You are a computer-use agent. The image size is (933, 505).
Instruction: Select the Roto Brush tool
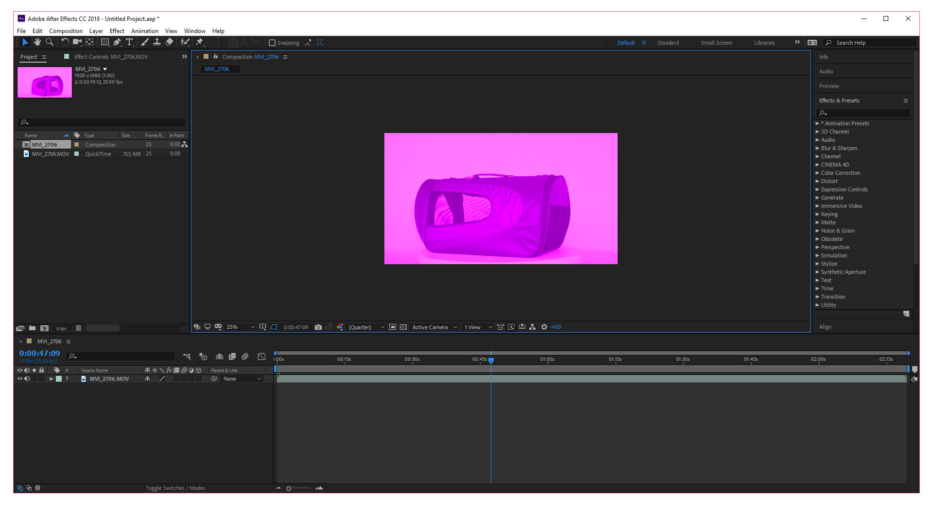(x=185, y=42)
